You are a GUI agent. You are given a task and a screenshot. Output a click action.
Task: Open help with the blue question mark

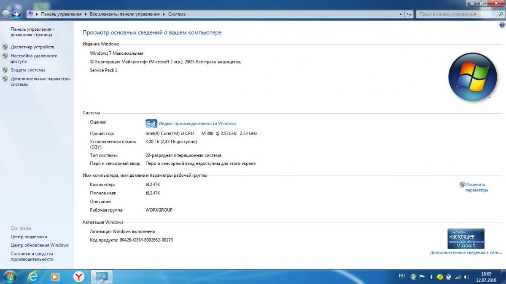(x=502, y=25)
